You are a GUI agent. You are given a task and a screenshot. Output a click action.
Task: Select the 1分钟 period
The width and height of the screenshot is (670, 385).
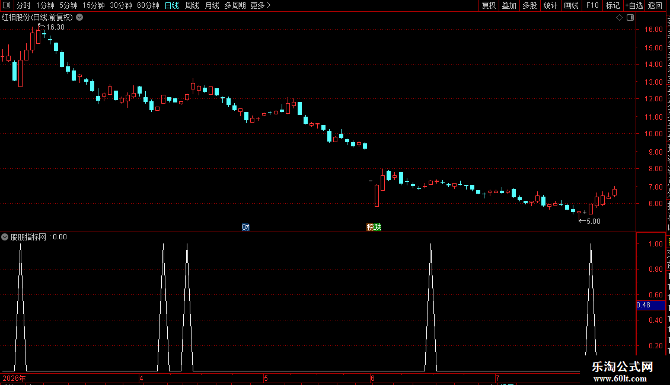coord(45,5)
